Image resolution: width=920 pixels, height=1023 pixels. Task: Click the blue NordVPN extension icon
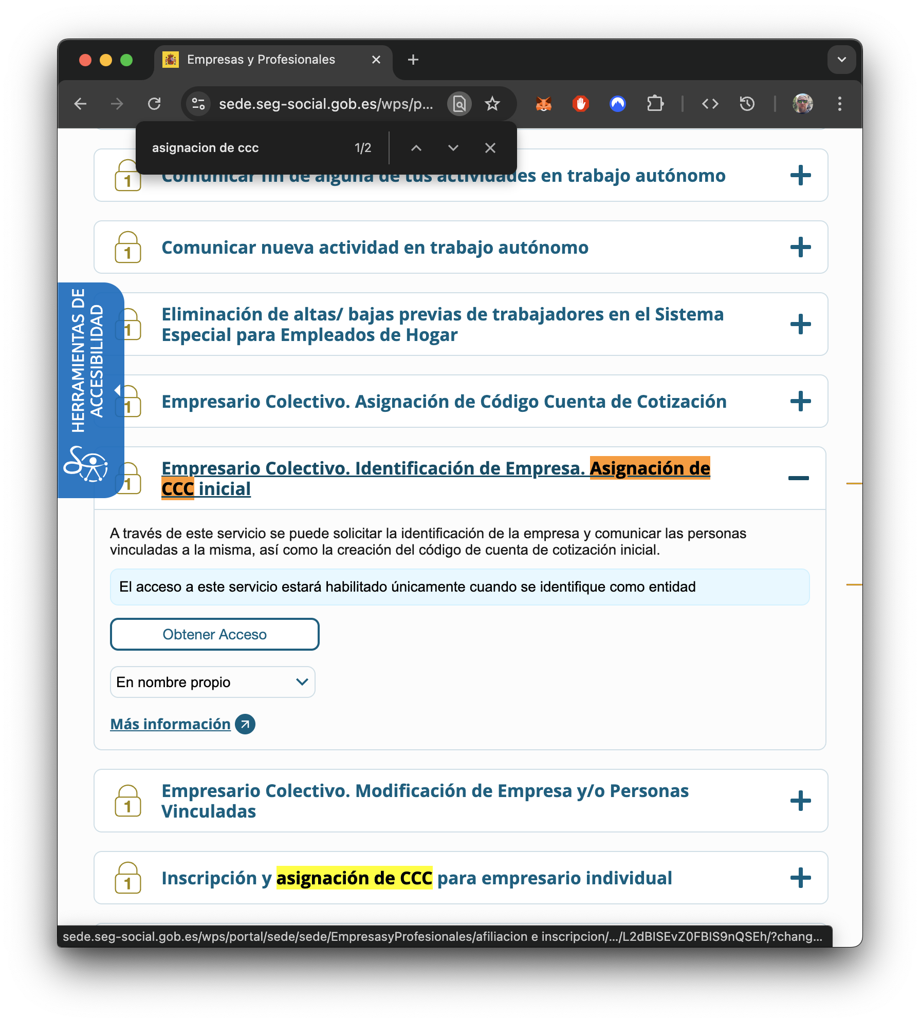click(x=617, y=104)
